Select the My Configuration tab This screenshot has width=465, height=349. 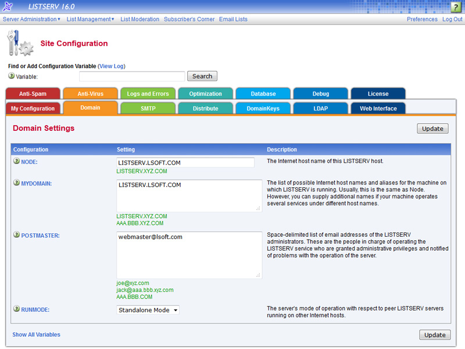click(x=33, y=108)
